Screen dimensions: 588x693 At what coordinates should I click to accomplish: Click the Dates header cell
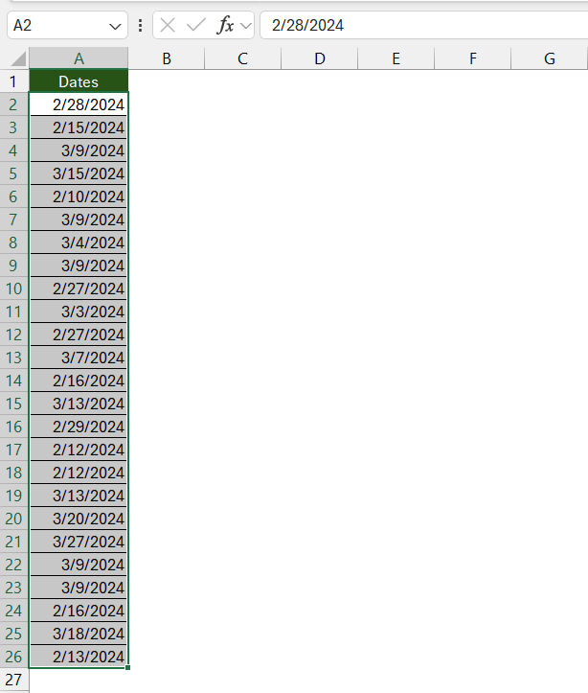79,81
